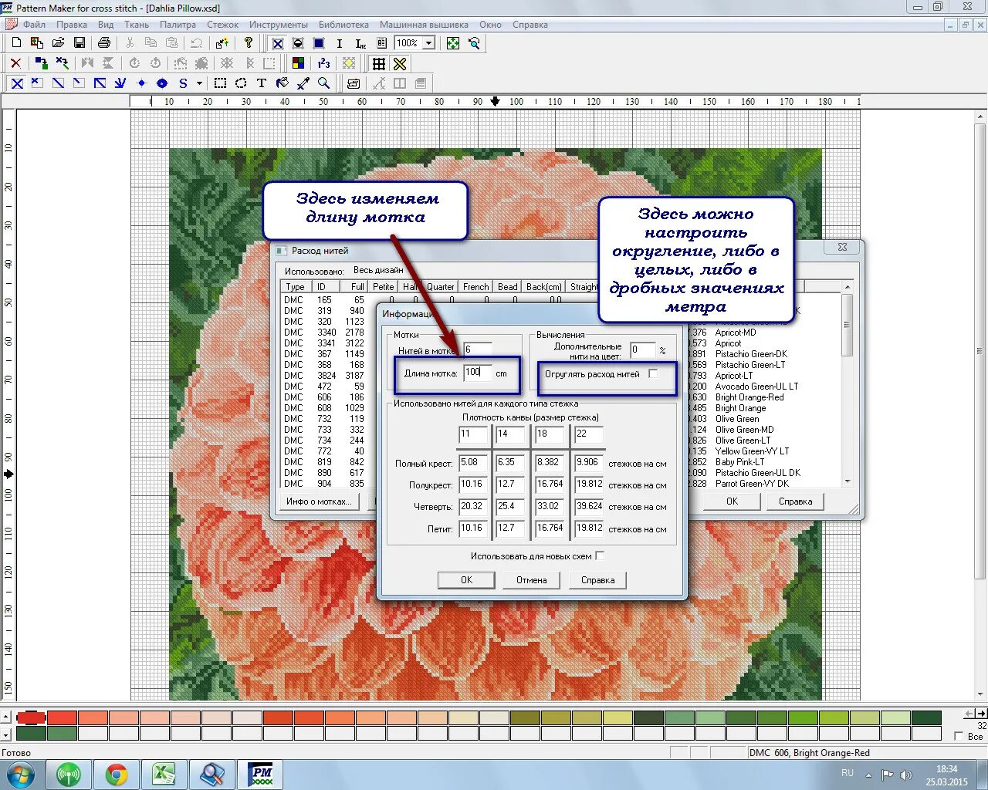This screenshot has height=790, width=988.
Task: Open Windows Start menu
Action: (x=21, y=774)
